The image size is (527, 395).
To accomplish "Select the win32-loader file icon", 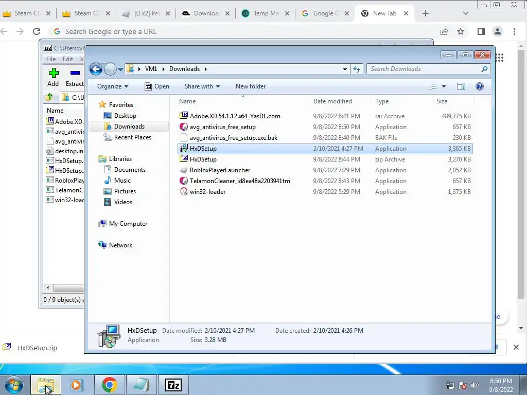I will [x=184, y=191].
